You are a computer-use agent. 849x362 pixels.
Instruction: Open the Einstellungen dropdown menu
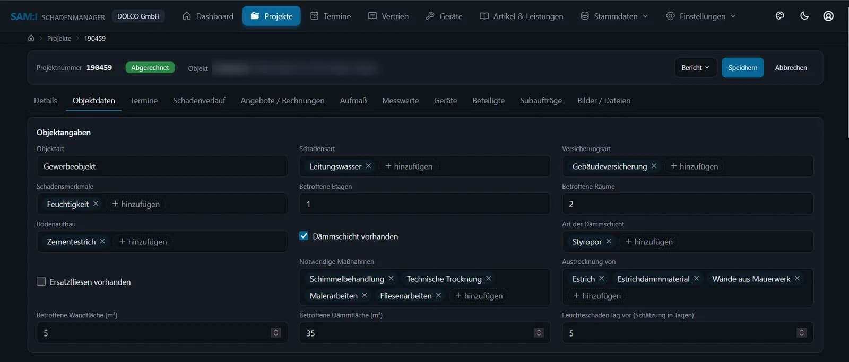coord(701,16)
